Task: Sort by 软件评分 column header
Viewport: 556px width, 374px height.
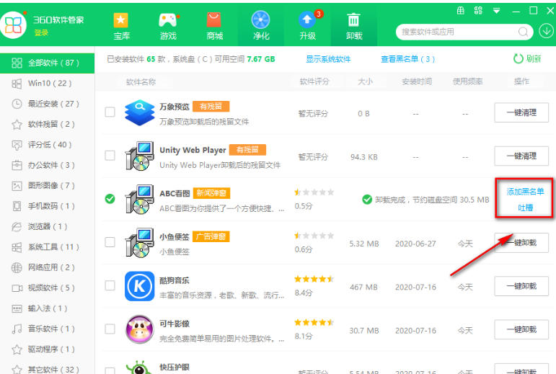Action: (314, 81)
